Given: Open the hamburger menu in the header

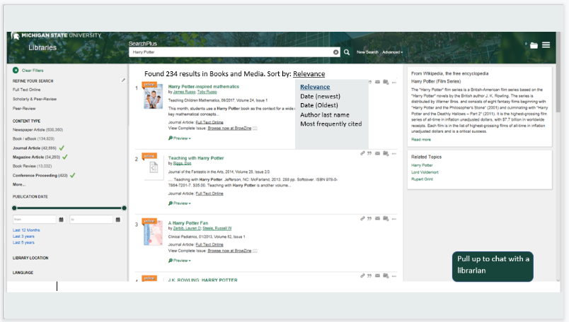Looking at the screenshot, I should pos(546,45).
